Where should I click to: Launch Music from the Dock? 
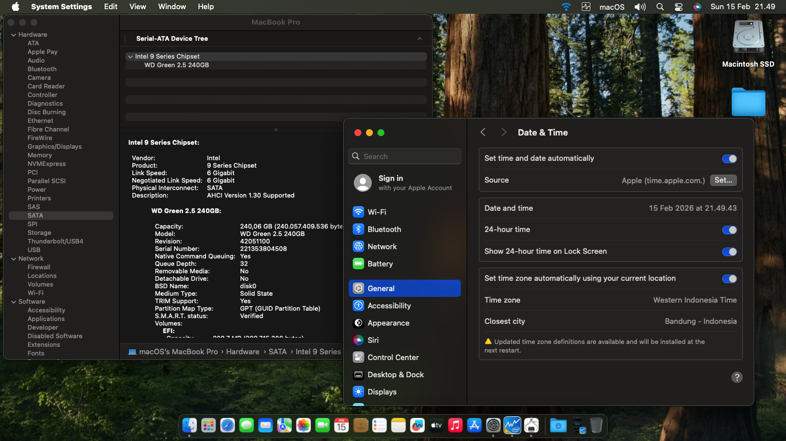pos(455,425)
